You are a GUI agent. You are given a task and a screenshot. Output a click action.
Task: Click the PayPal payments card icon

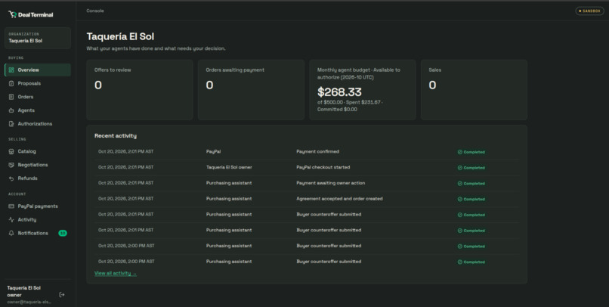coord(11,206)
